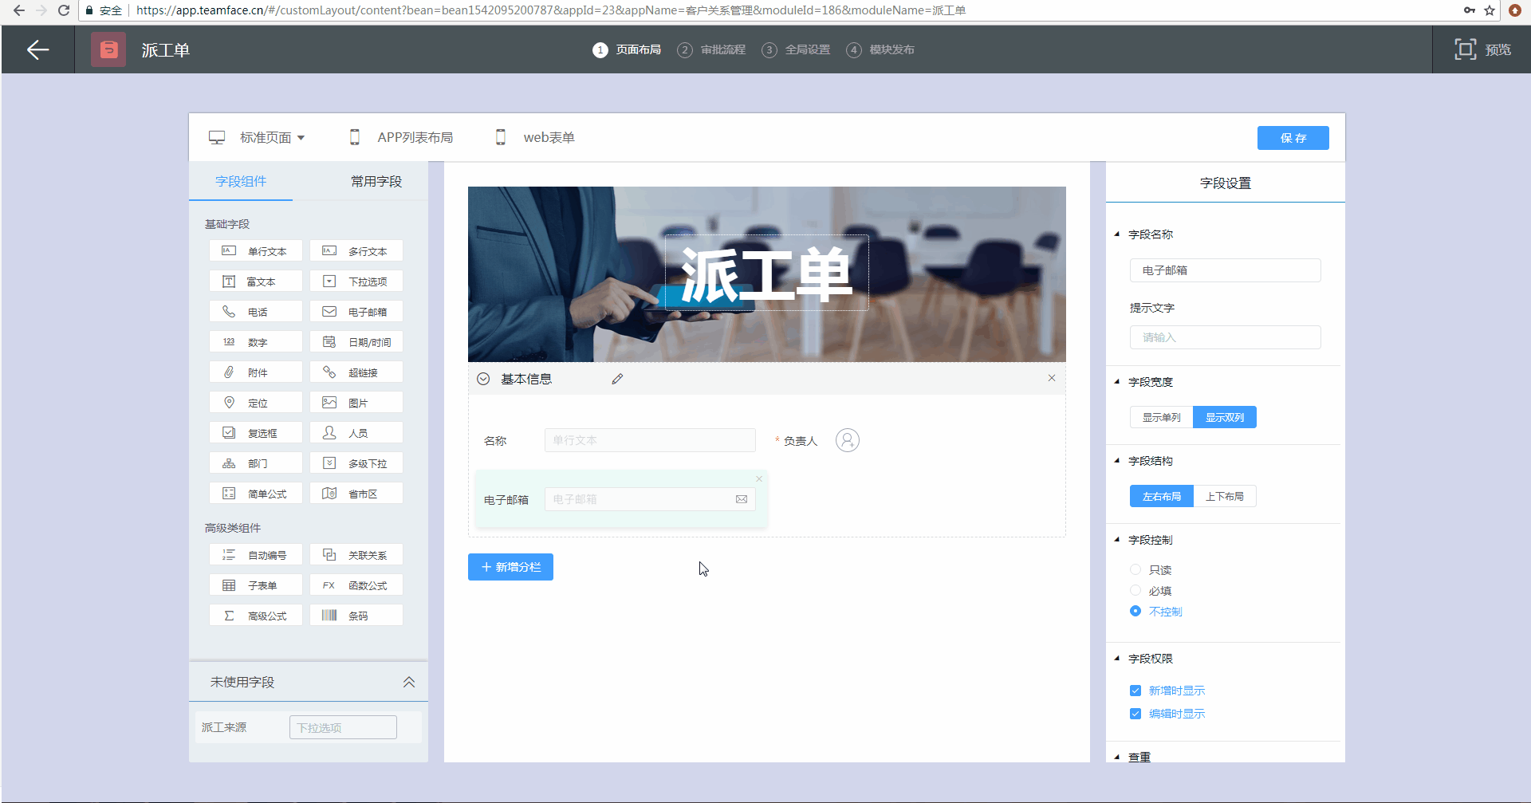Viewport: 1531px width, 803px height.
Task: Collapse the 字段权限 settings group
Action: click(x=1117, y=659)
